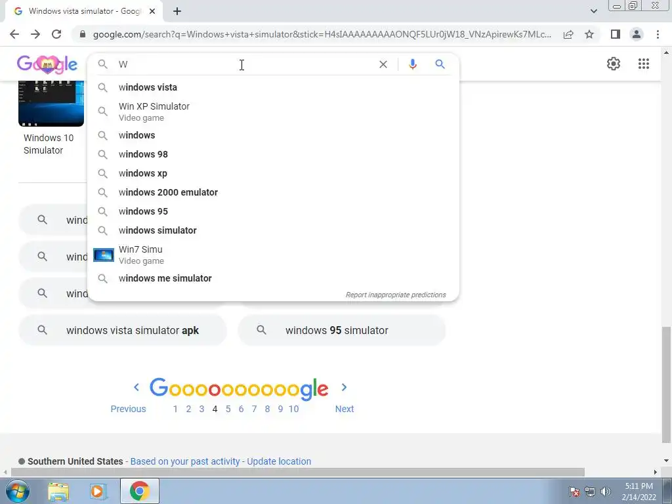Screen dimensions: 672x504
Task: Start voice search with microphone
Action: pos(413,64)
